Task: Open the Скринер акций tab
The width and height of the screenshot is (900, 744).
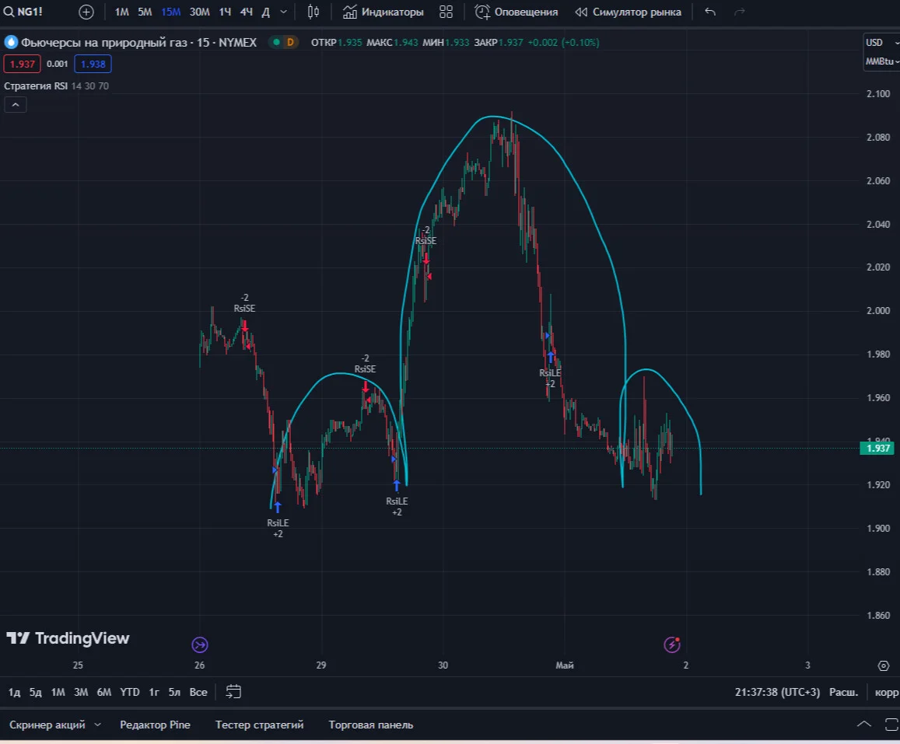Action: click(47, 725)
